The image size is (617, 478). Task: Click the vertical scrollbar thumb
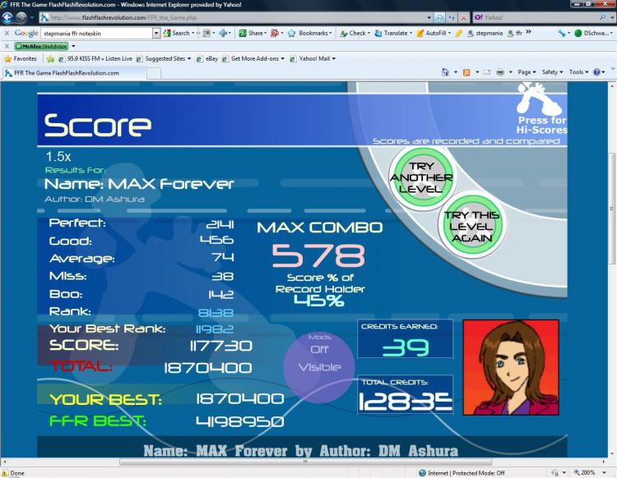[x=613, y=208]
